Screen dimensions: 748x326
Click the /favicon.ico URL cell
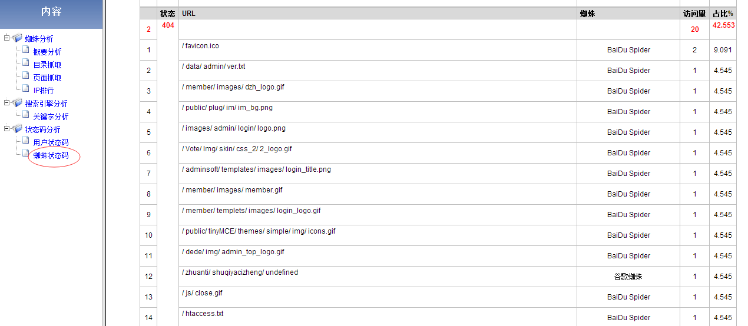[201, 46]
